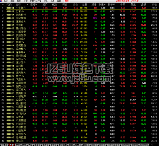Open the 工具 menu
Image resolution: width=159 pixels, height=146 pixels.
[x=52, y=1]
